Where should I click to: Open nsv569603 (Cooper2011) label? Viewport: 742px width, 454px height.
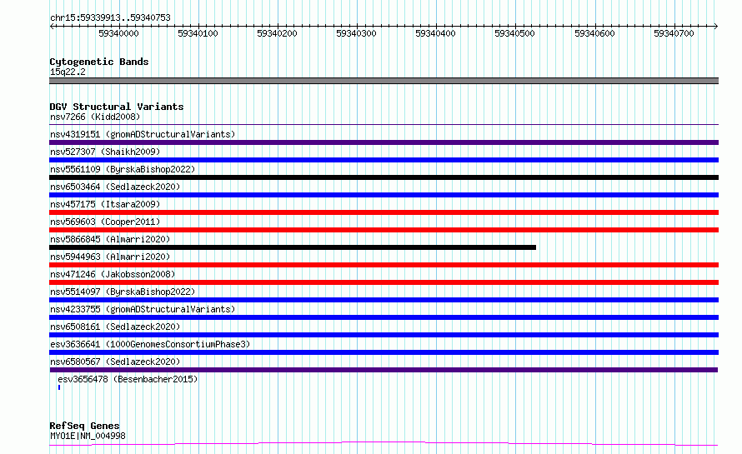(x=105, y=222)
